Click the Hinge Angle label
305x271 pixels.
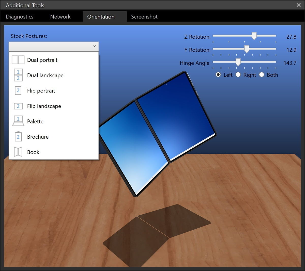tap(195, 63)
